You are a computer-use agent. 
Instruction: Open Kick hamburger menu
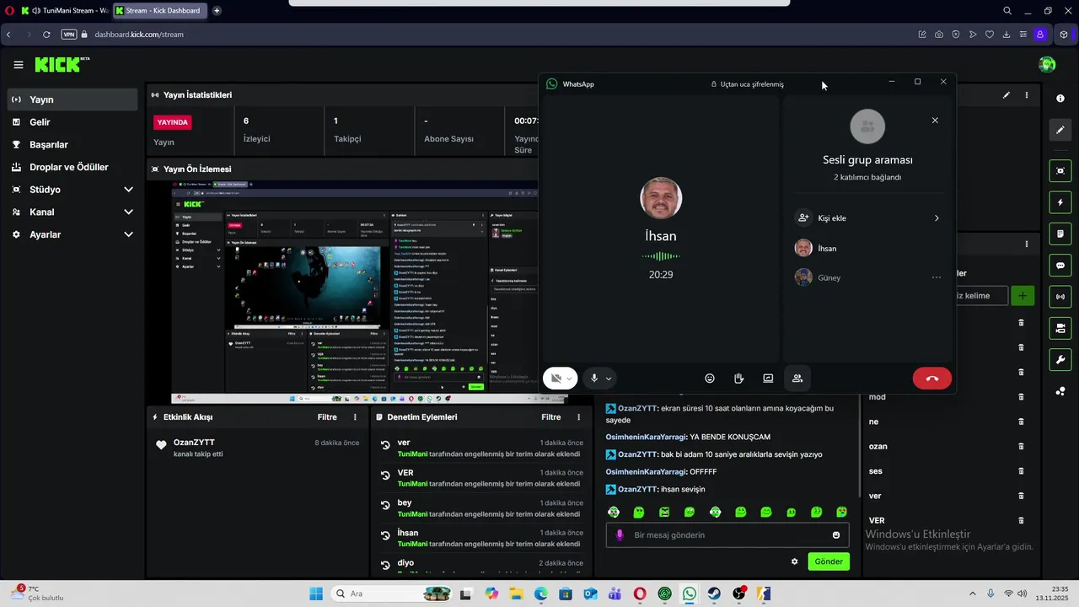point(18,65)
